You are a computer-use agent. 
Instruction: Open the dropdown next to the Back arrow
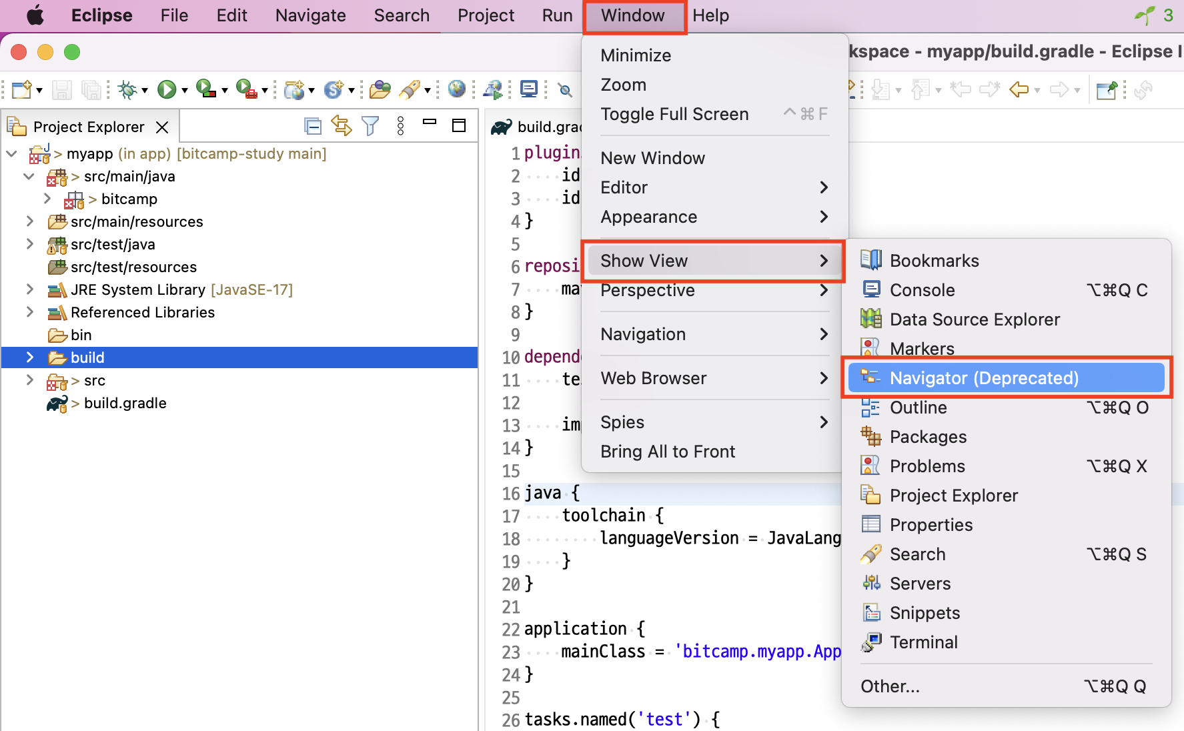click(1037, 91)
